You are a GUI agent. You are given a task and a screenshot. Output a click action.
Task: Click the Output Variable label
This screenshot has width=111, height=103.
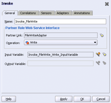tap(15, 64)
